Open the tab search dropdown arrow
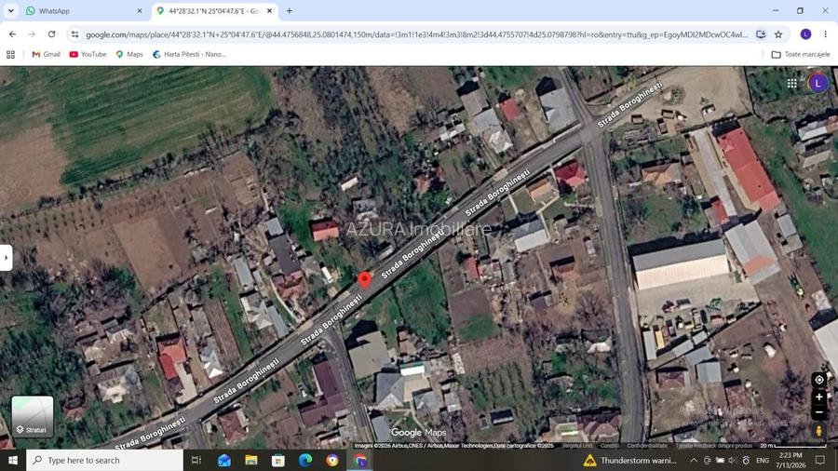 point(10,10)
